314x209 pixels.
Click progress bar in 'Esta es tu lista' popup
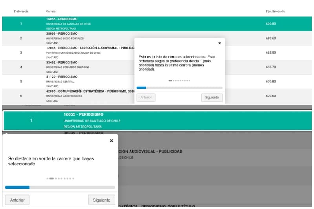pos(179,88)
